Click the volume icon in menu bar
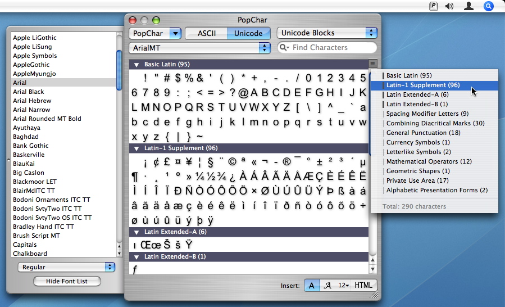 [x=449, y=6]
